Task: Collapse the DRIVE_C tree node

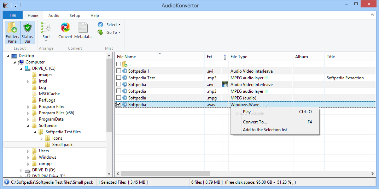Action: (22, 68)
